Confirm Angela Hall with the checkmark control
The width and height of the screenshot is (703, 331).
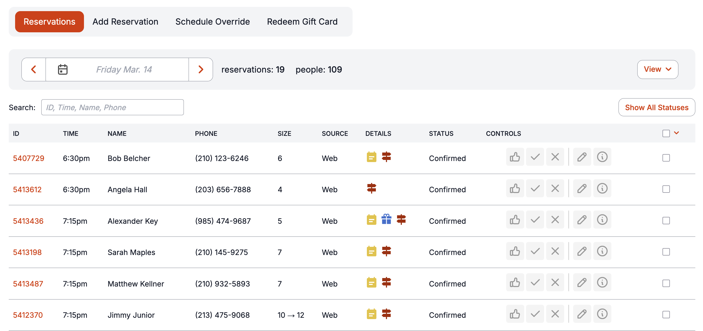pyautogui.click(x=535, y=188)
